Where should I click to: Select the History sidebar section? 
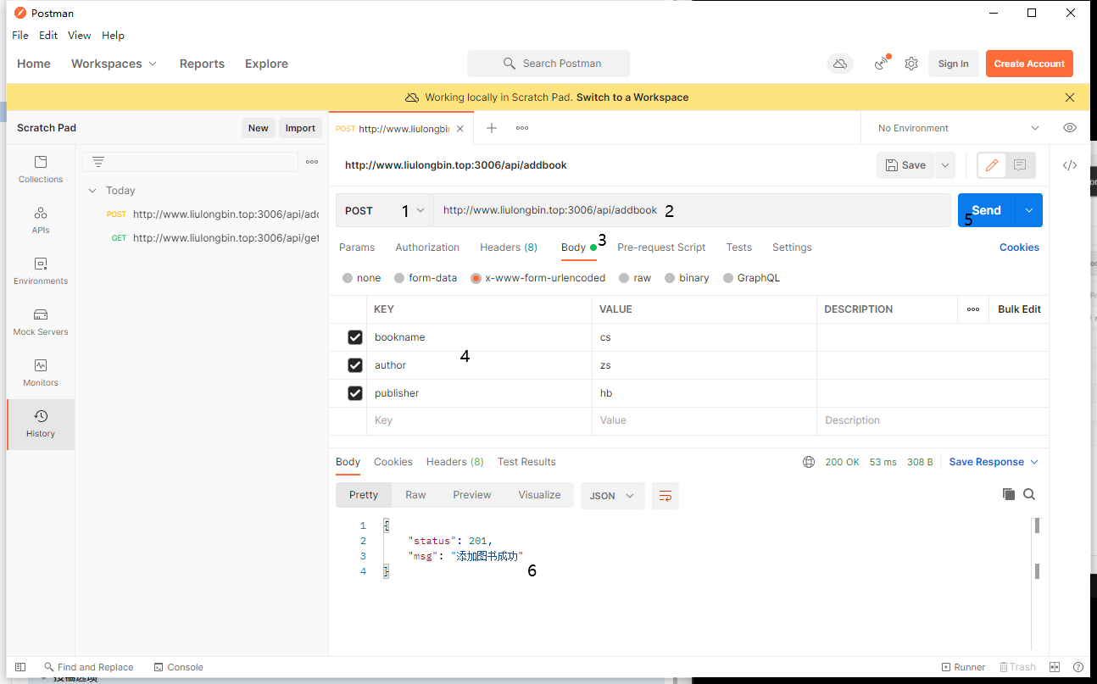(x=41, y=424)
